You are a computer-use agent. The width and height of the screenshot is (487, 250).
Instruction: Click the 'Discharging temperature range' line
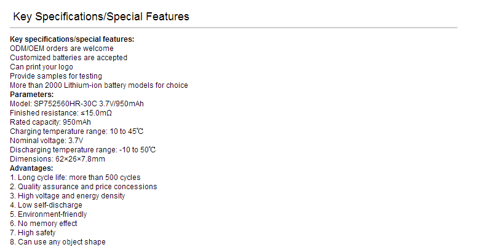pos(82,150)
